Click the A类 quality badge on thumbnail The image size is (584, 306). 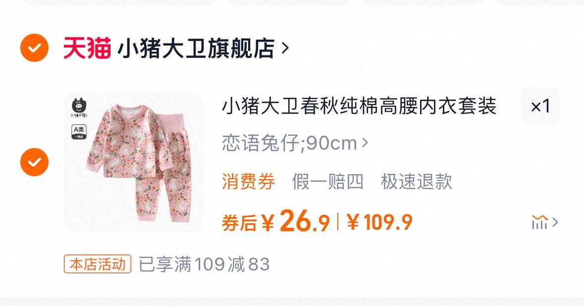[x=79, y=132]
